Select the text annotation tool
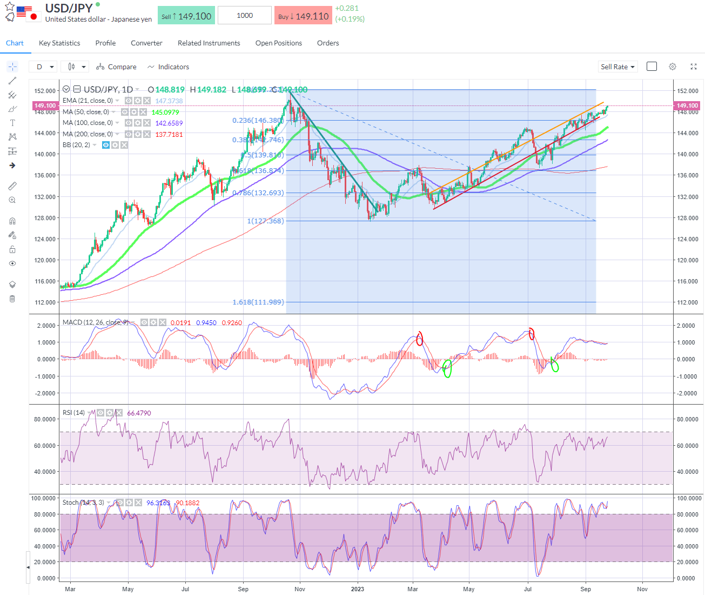Image resolution: width=705 pixels, height=595 pixels. (x=12, y=123)
